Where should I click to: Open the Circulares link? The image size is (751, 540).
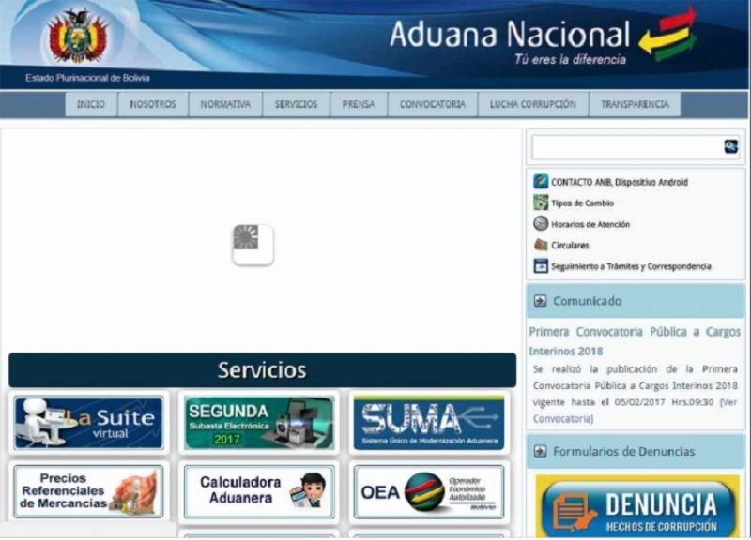point(570,246)
